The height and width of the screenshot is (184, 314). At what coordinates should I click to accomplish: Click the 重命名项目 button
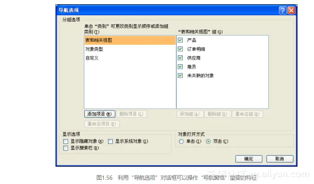click(x=102, y=124)
